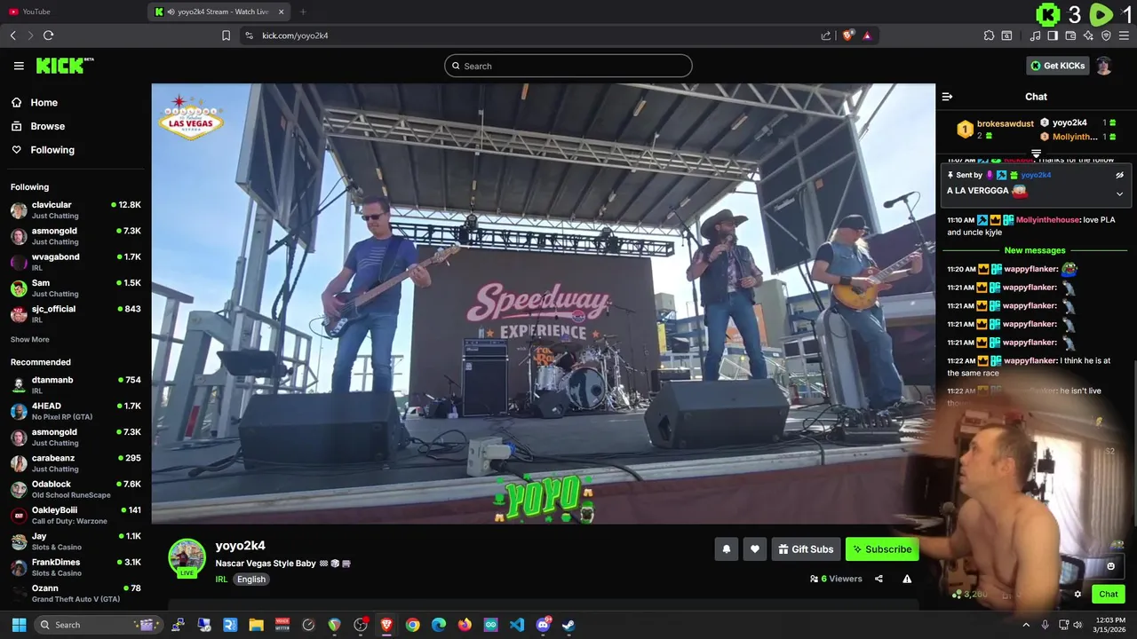
Task: Collapse the chat panel with arrow icon
Action: pos(947,97)
